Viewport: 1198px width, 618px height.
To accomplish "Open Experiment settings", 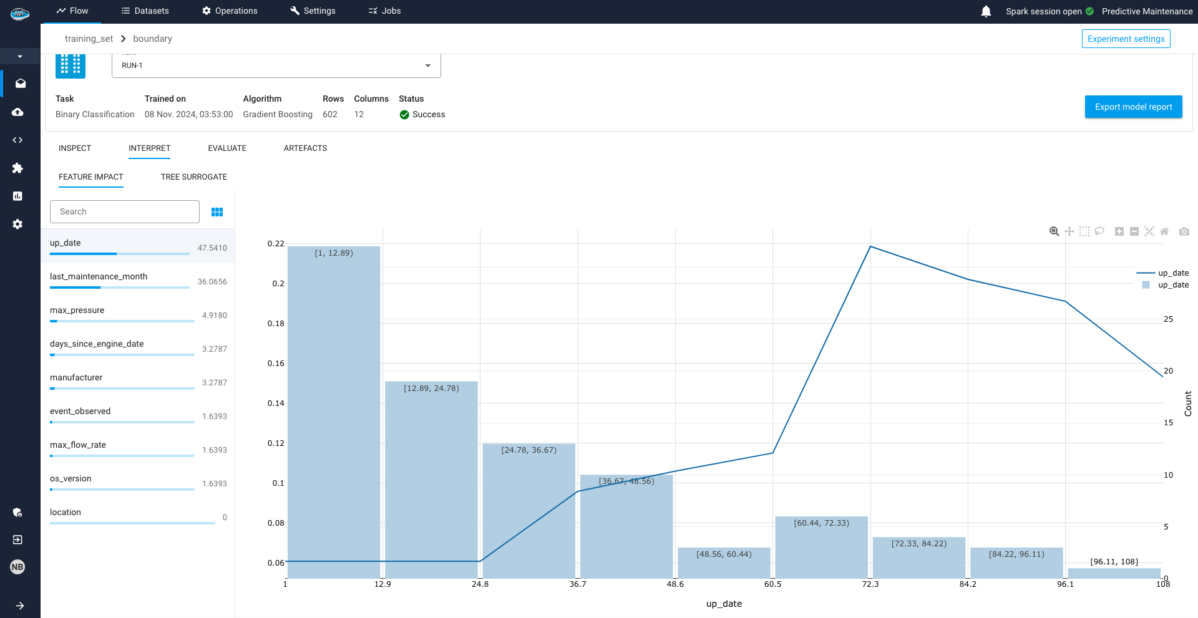I will point(1126,38).
